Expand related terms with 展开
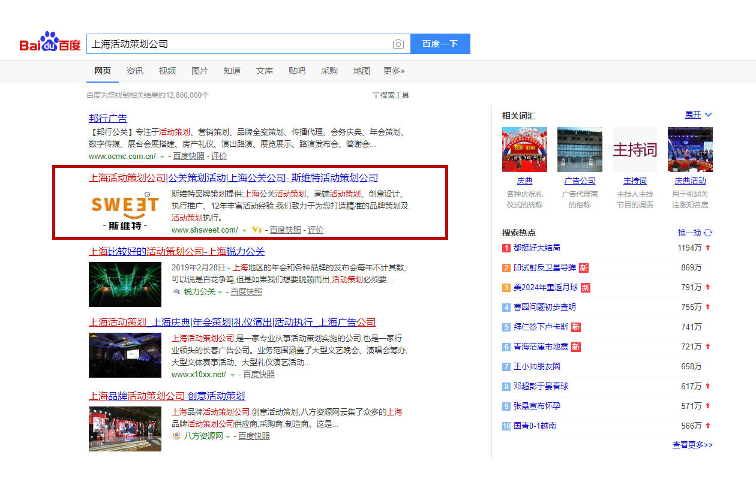756x488 pixels. click(698, 115)
